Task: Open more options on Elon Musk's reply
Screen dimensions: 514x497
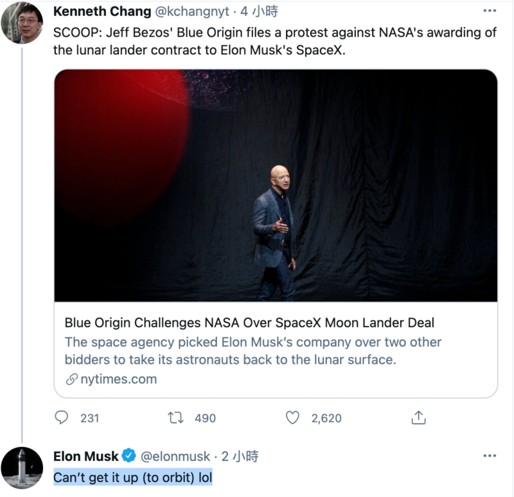Action: pos(490,456)
